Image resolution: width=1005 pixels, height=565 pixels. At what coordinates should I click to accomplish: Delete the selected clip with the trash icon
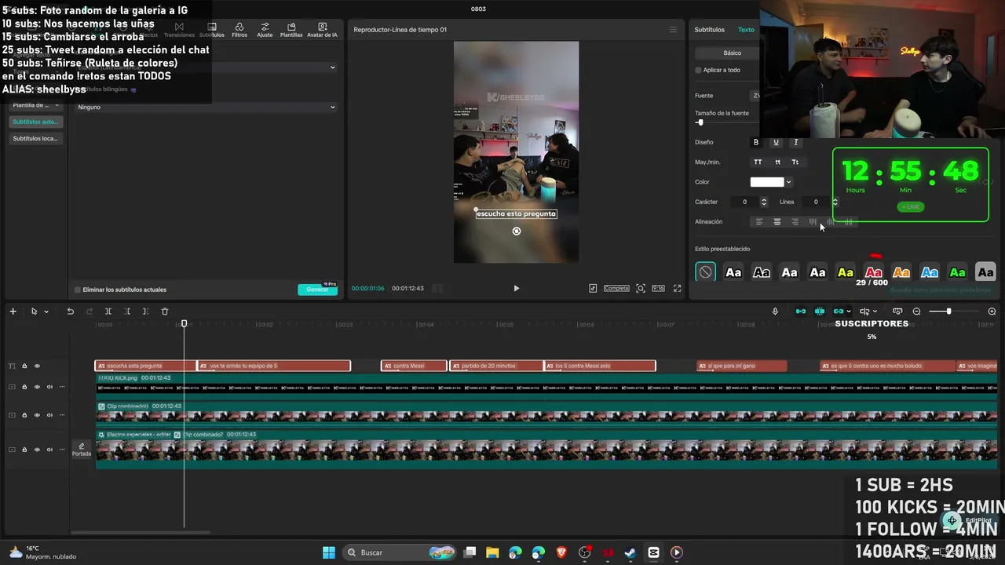[x=164, y=312]
